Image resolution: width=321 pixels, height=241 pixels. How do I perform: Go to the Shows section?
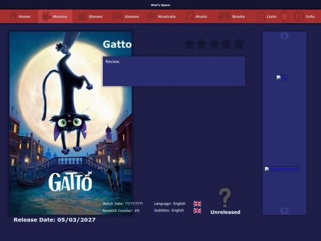pos(90,17)
